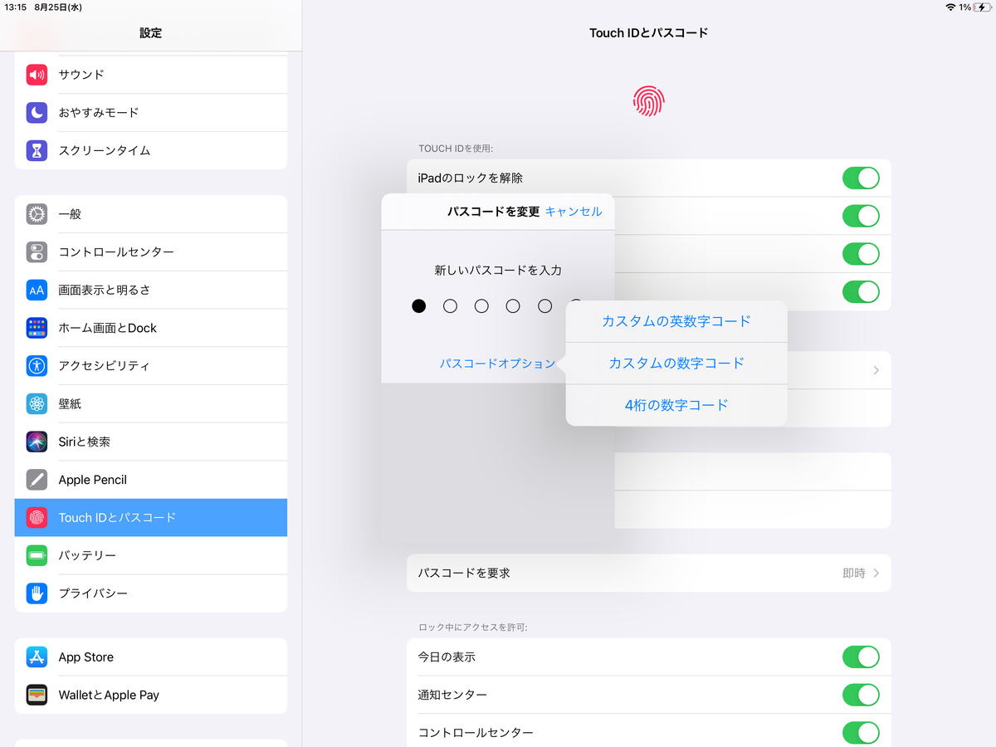Open アクセシビリティ settings row
This screenshot has height=747, width=996.
pos(151,366)
